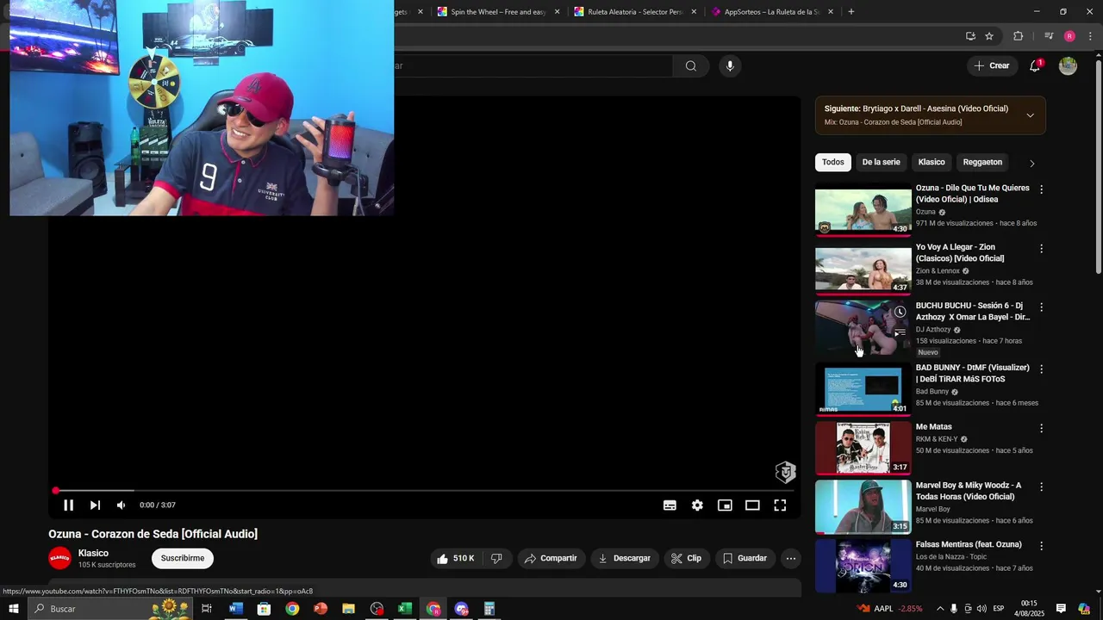The height and width of the screenshot is (620, 1103).
Task: Open more actions menu below video
Action: tap(791, 558)
